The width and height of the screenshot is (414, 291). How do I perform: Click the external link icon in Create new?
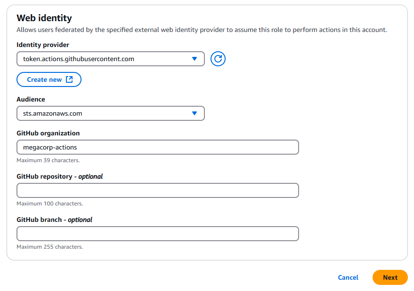(x=69, y=79)
